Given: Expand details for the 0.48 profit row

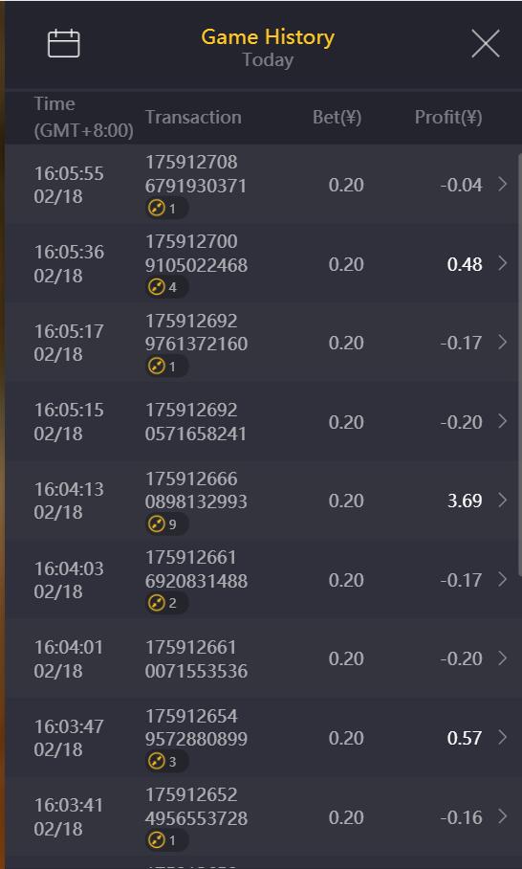Looking at the screenshot, I should click(x=503, y=264).
